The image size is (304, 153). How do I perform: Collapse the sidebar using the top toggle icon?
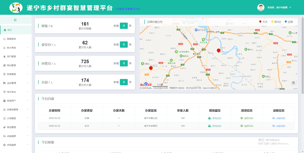[15, 20]
